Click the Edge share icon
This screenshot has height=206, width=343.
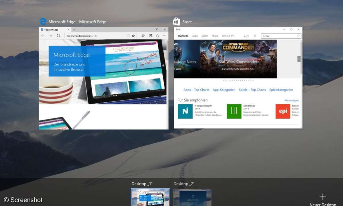tap(157, 36)
